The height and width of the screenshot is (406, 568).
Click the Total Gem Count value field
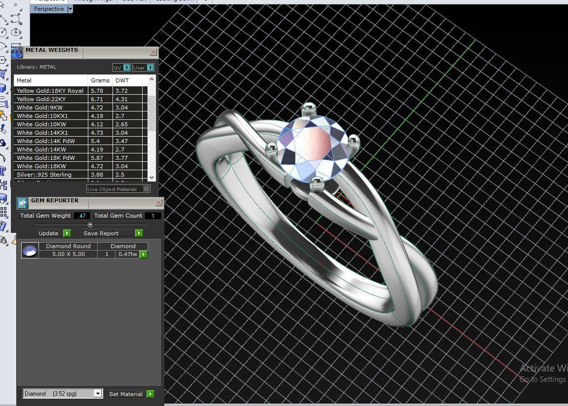point(153,216)
